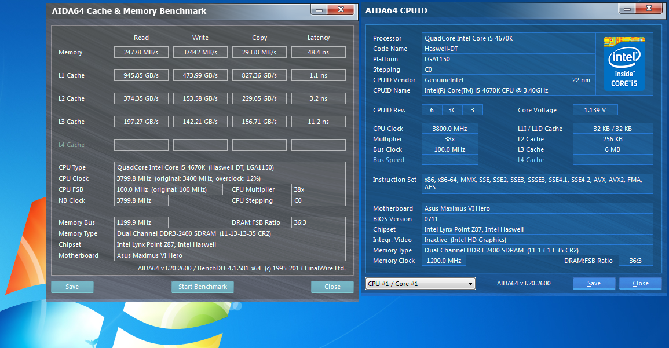Click the BIOS Version value 0711
The image size is (669, 348).
coord(537,219)
